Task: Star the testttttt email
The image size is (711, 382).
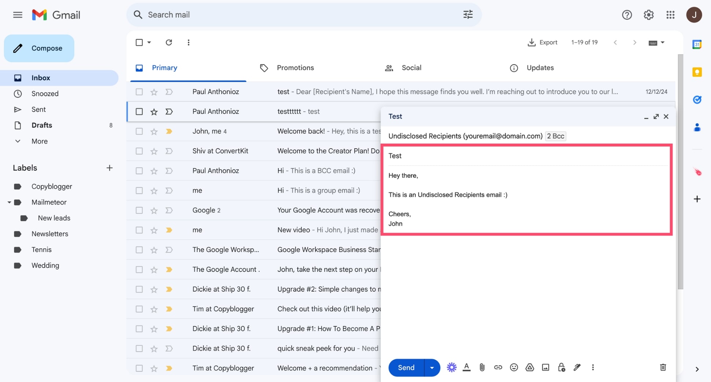Action: tap(154, 112)
